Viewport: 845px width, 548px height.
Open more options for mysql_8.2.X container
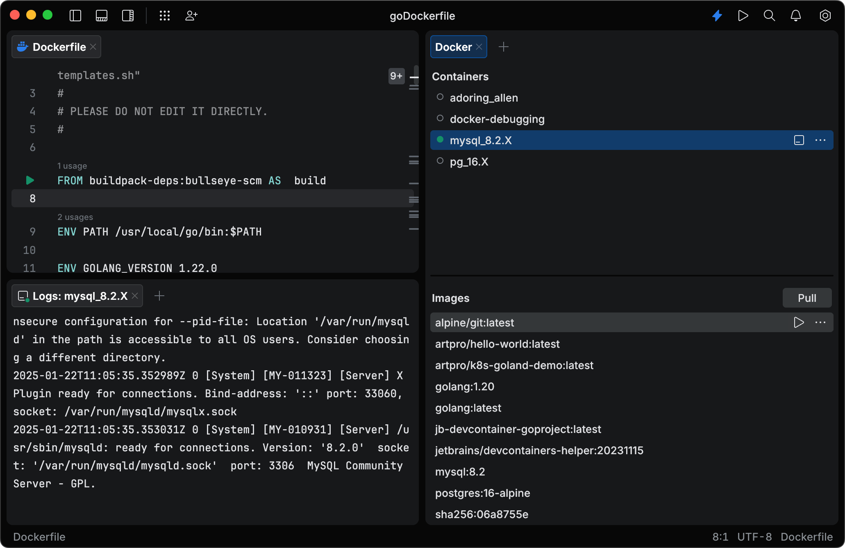820,140
